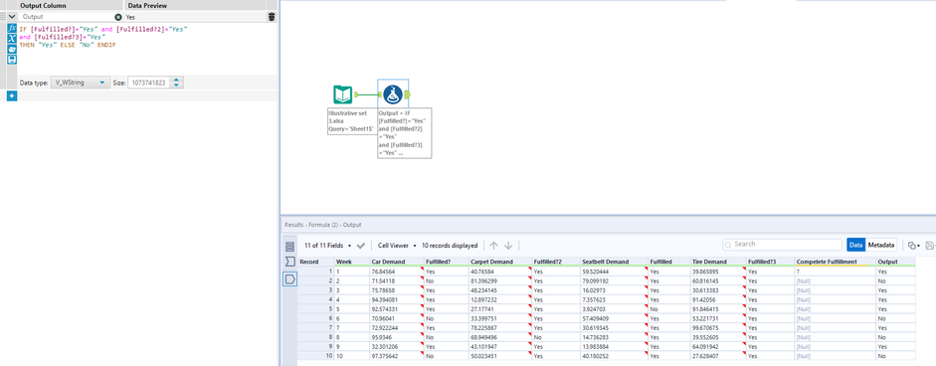Click the Fulfilled? column header
936x366 pixels.
point(446,262)
